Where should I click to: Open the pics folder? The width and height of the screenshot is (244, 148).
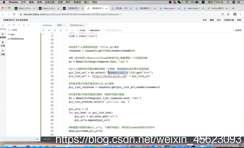[x=11, y=34]
